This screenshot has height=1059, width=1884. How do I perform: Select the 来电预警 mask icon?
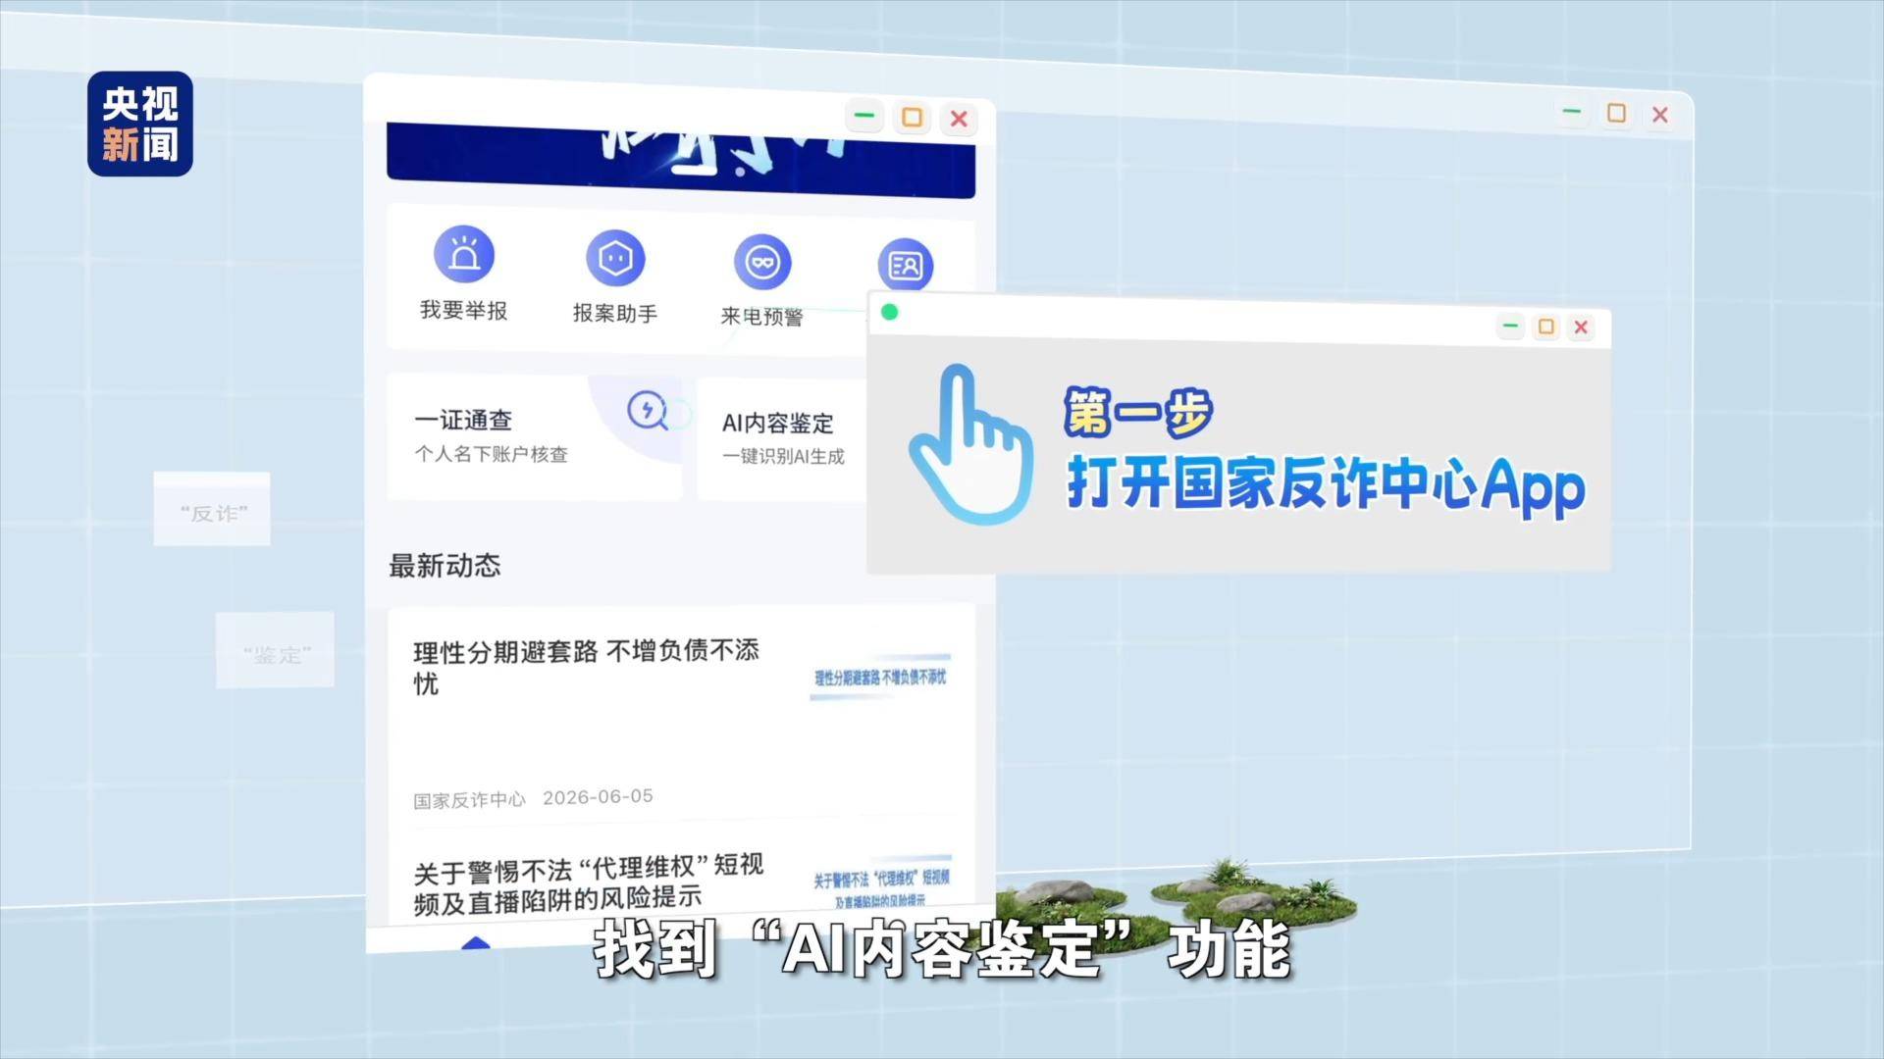coord(762,262)
